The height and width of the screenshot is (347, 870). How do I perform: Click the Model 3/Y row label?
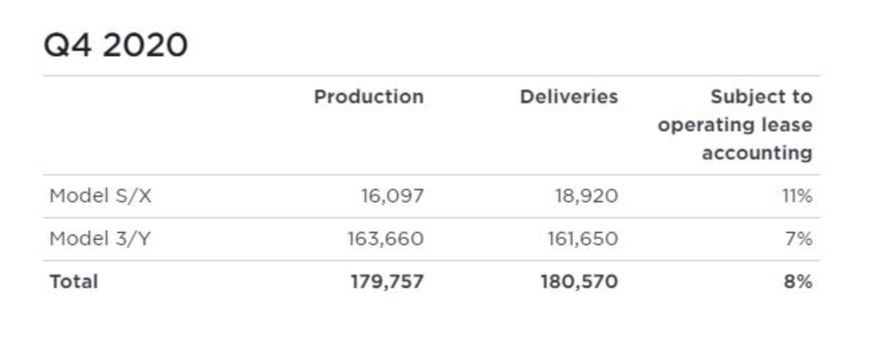pyautogui.click(x=100, y=238)
